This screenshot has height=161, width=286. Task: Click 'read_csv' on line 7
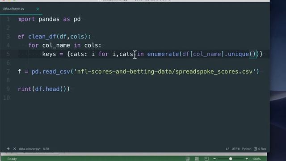(56, 72)
